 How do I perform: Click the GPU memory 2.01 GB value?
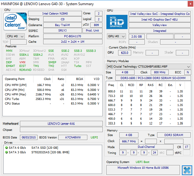point(137,36)
